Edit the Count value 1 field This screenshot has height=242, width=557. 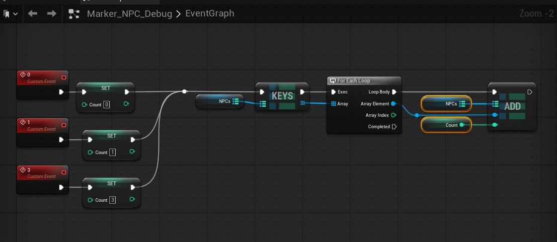point(112,153)
